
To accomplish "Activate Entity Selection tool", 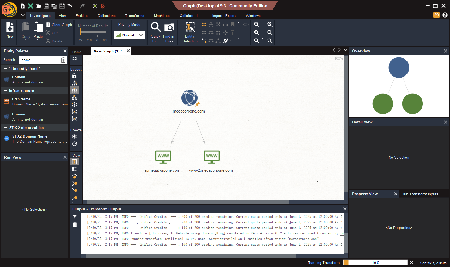I will [190, 32].
